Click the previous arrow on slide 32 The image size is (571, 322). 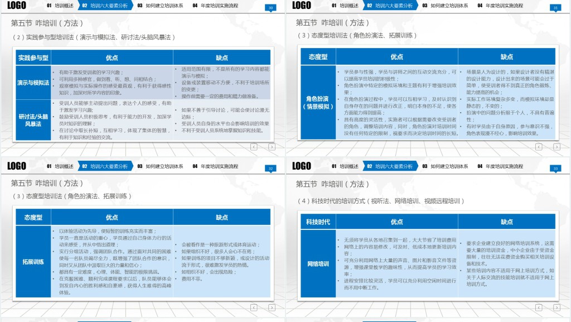254,308
